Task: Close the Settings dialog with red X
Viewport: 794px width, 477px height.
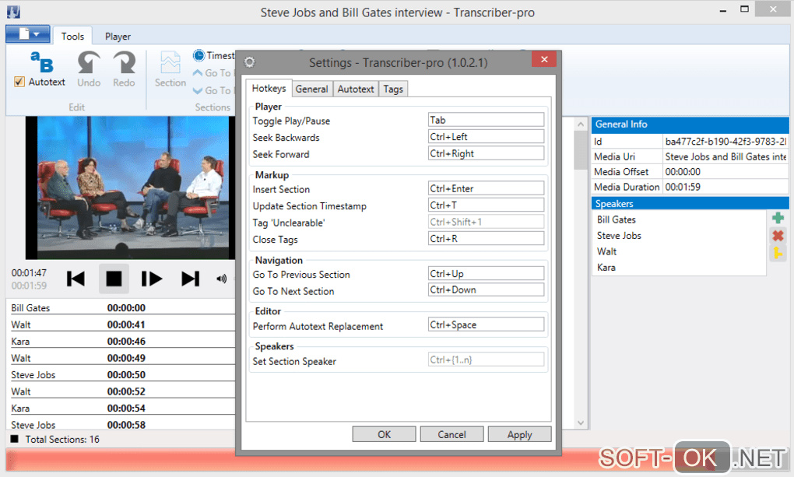Action: click(544, 59)
